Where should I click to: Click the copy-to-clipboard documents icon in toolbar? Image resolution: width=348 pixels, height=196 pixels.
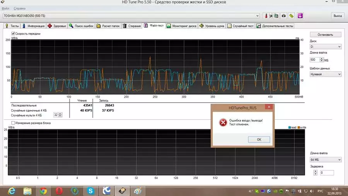(276, 16)
